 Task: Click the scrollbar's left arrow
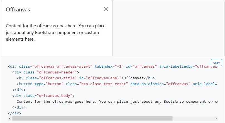(x=10, y=119)
